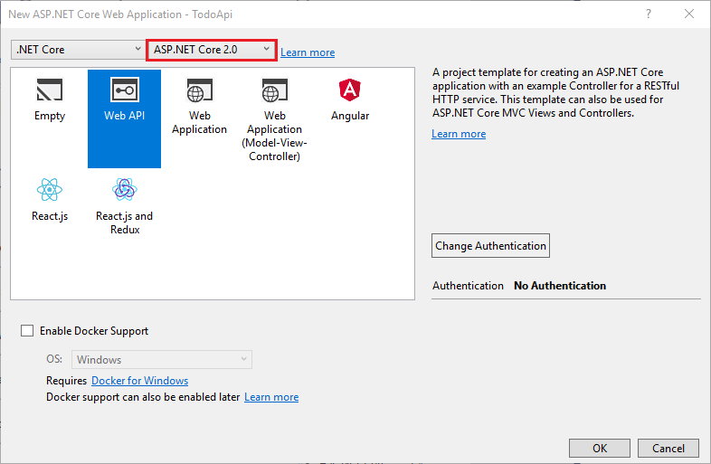The width and height of the screenshot is (711, 464).
Task: Cancel the new project dialog
Action: point(668,448)
